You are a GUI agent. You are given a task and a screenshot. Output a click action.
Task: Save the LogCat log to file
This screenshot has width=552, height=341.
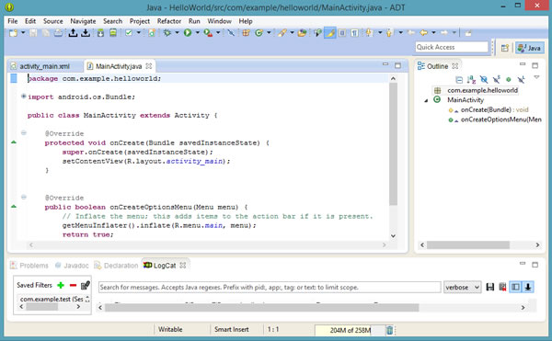(x=490, y=287)
